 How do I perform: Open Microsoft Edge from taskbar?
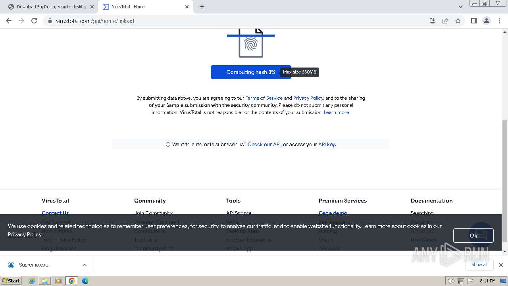coord(85,281)
